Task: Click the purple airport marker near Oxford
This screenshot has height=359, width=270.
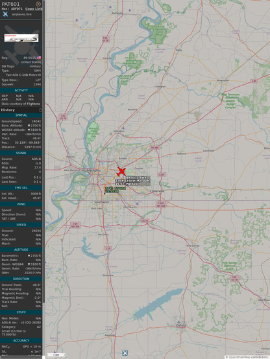Action: click(x=178, y=322)
